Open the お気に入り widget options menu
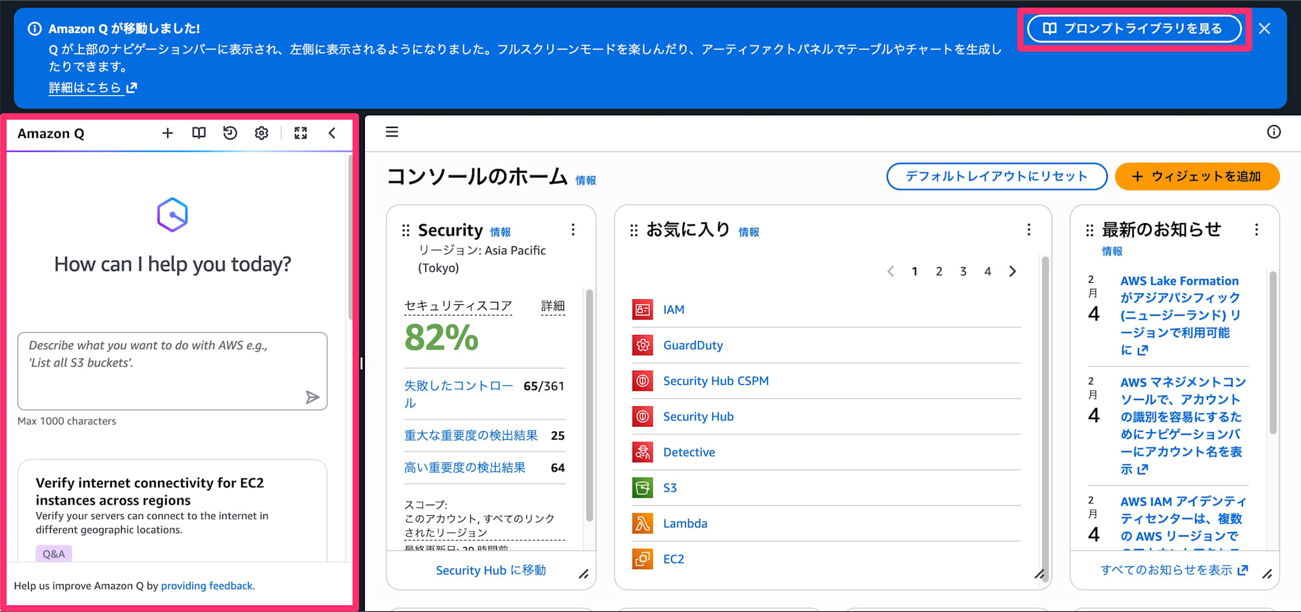 (1028, 229)
